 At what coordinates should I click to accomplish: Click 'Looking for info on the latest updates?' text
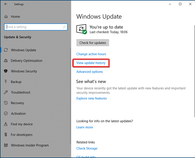click(x=105, y=121)
